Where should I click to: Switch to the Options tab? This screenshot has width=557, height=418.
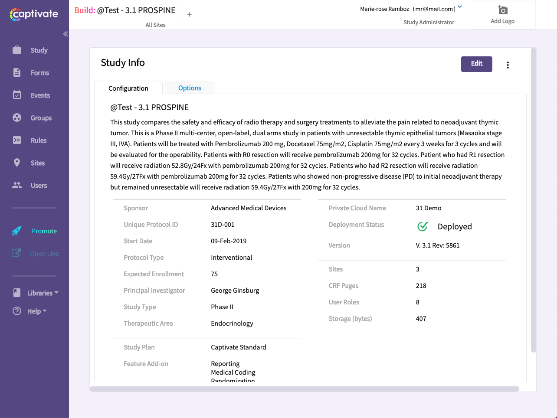click(x=190, y=88)
